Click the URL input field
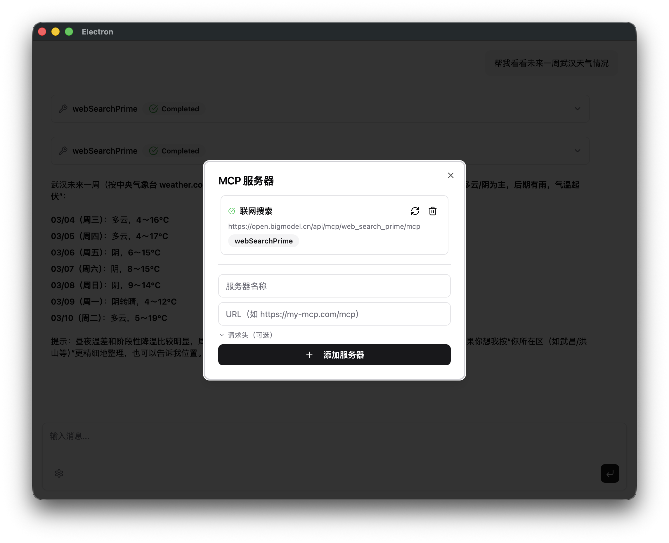This screenshot has width=669, height=543. point(334,314)
